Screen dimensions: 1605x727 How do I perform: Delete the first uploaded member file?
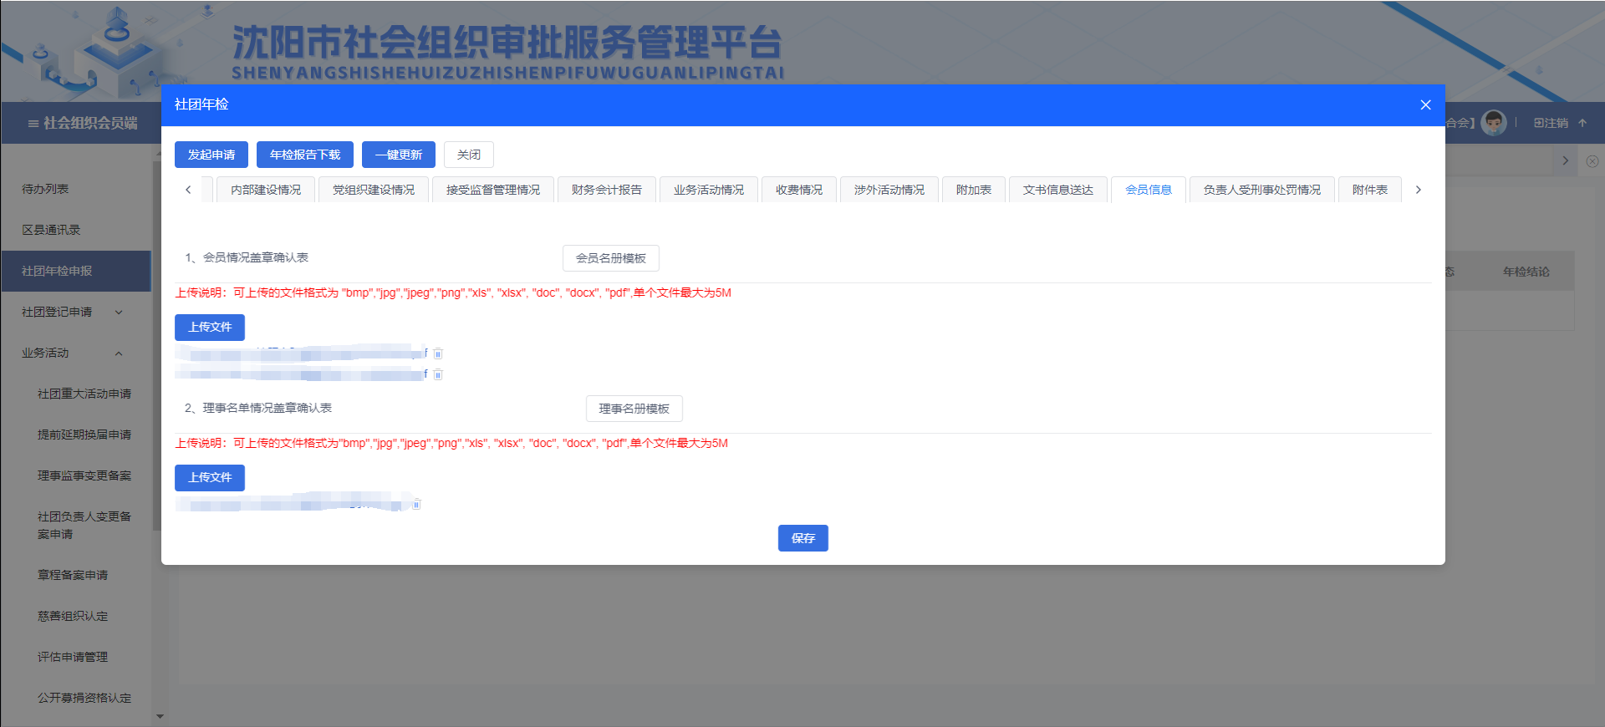click(x=437, y=353)
